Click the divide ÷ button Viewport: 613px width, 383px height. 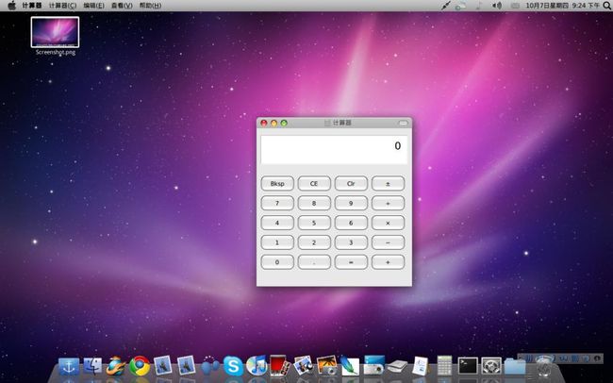tap(388, 203)
